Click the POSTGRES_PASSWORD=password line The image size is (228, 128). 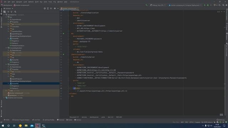(x=89, y=39)
